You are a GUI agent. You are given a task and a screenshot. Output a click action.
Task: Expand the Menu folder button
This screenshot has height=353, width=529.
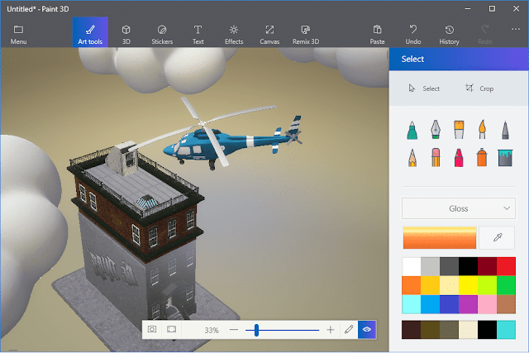(18, 34)
